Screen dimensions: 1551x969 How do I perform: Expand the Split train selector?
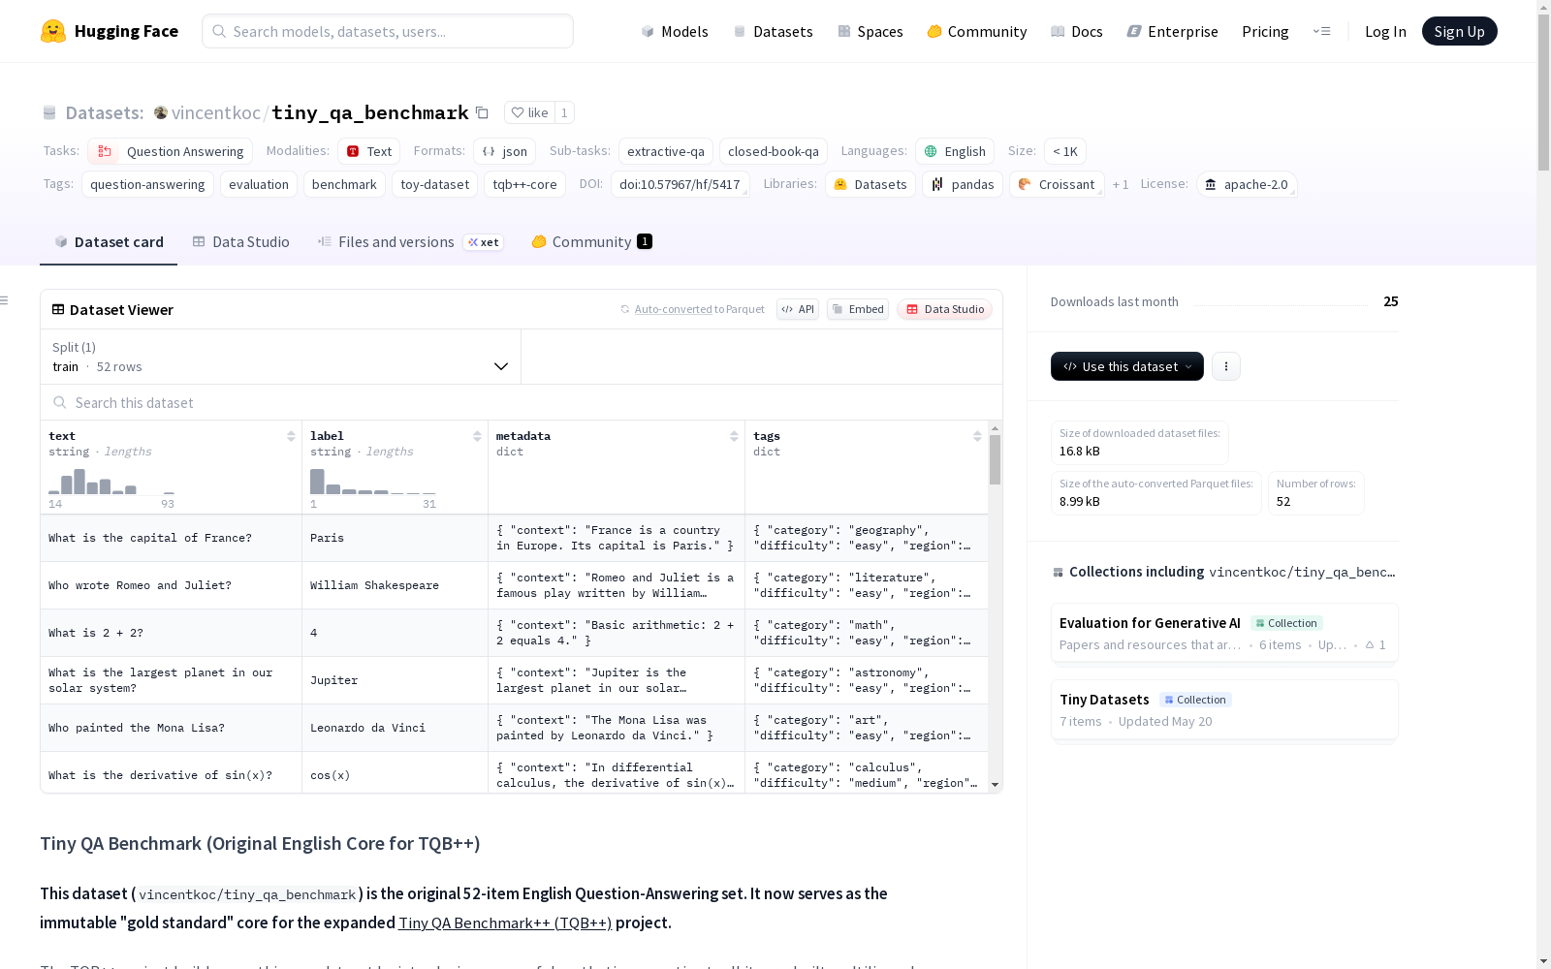pyautogui.click(x=280, y=357)
